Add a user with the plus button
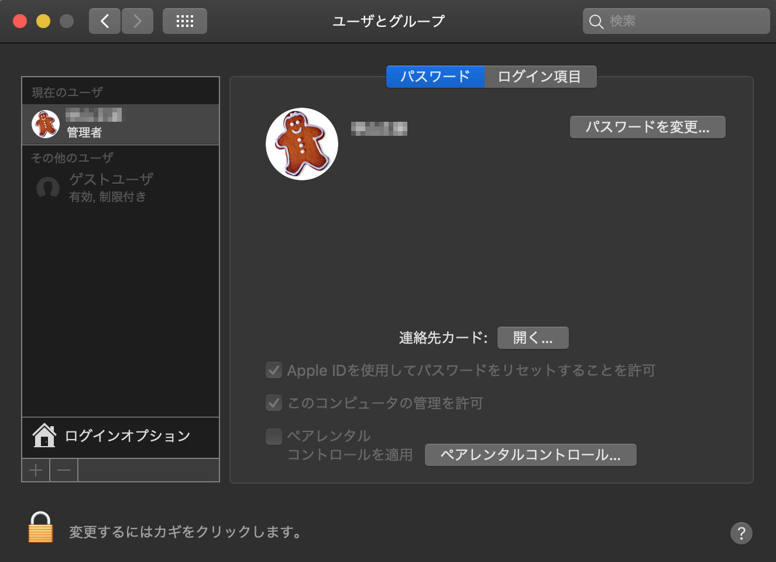Viewport: 776px width, 562px height. (x=36, y=470)
